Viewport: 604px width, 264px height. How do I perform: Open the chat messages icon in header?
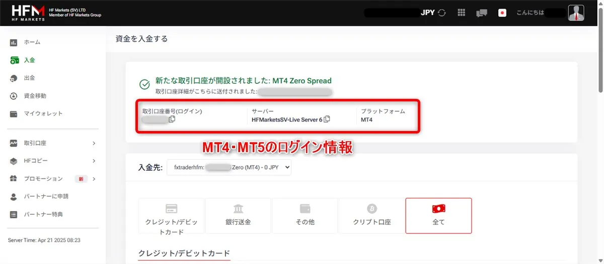[x=482, y=13]
